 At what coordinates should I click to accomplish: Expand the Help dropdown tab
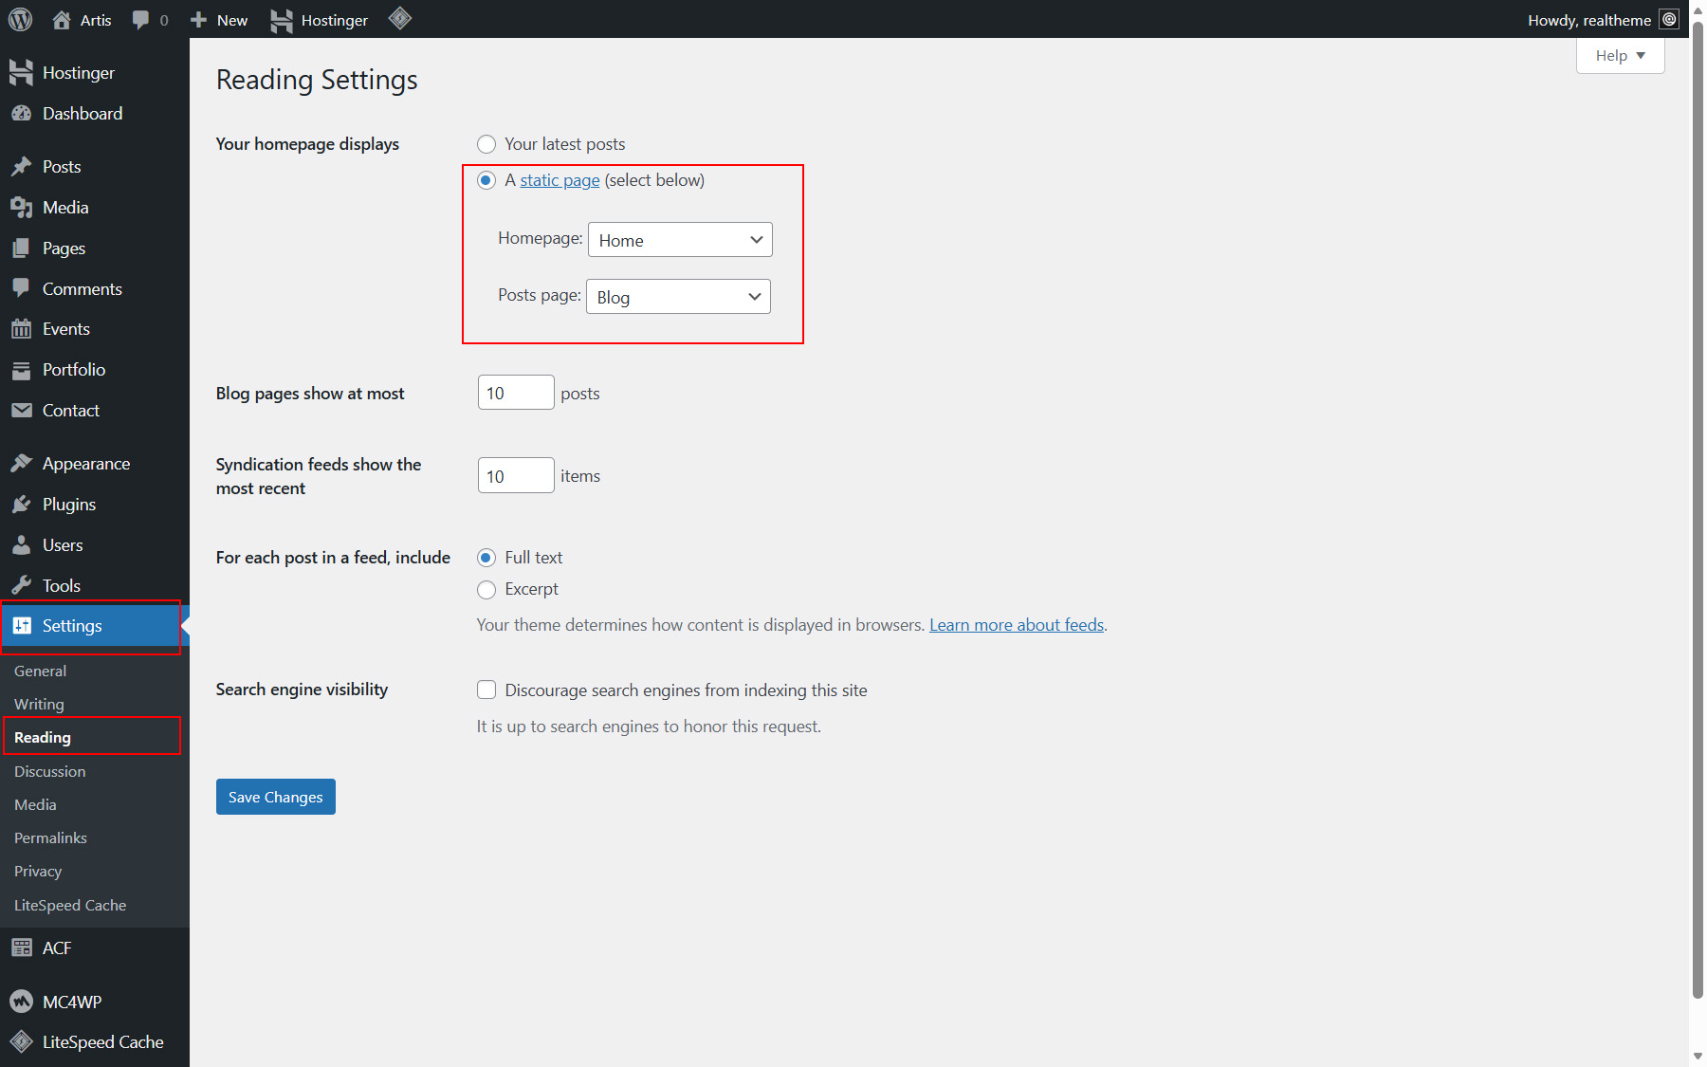tap(1620, 56)
